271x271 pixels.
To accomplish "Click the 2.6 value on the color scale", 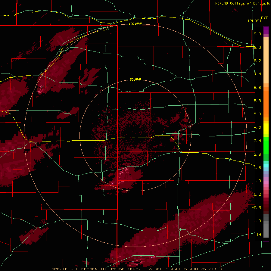I will point(257,154).
